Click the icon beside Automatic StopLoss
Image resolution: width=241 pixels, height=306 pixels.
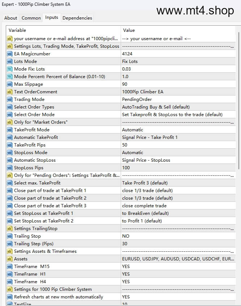[9, 161]
